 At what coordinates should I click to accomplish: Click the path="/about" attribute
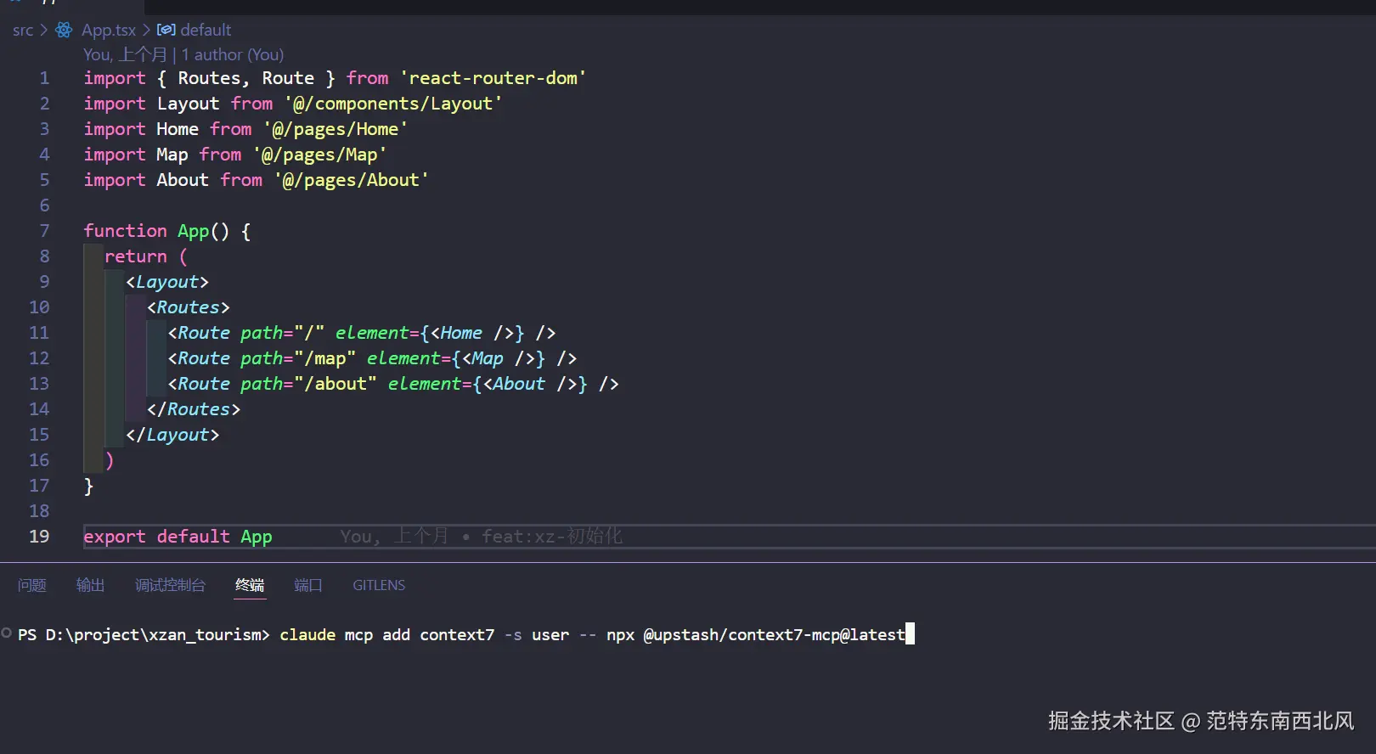tap(308, 384)
